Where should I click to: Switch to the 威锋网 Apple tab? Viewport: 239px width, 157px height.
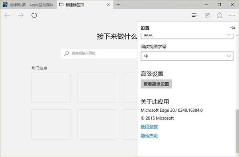(29, 5)
